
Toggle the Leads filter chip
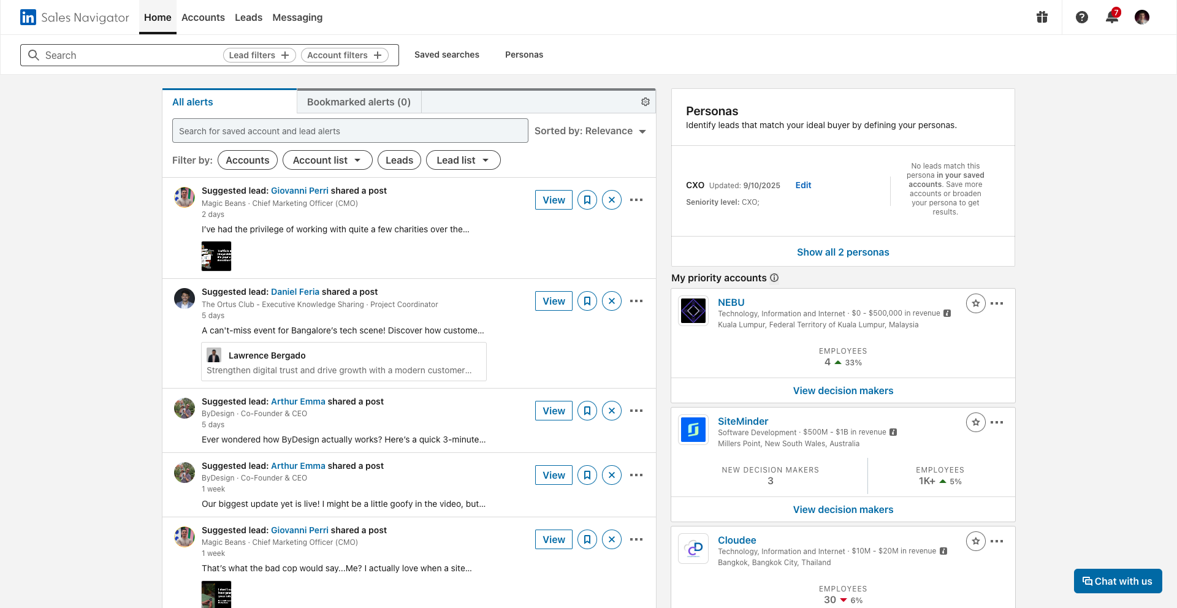pyautogui.click(x=399, y=160)
